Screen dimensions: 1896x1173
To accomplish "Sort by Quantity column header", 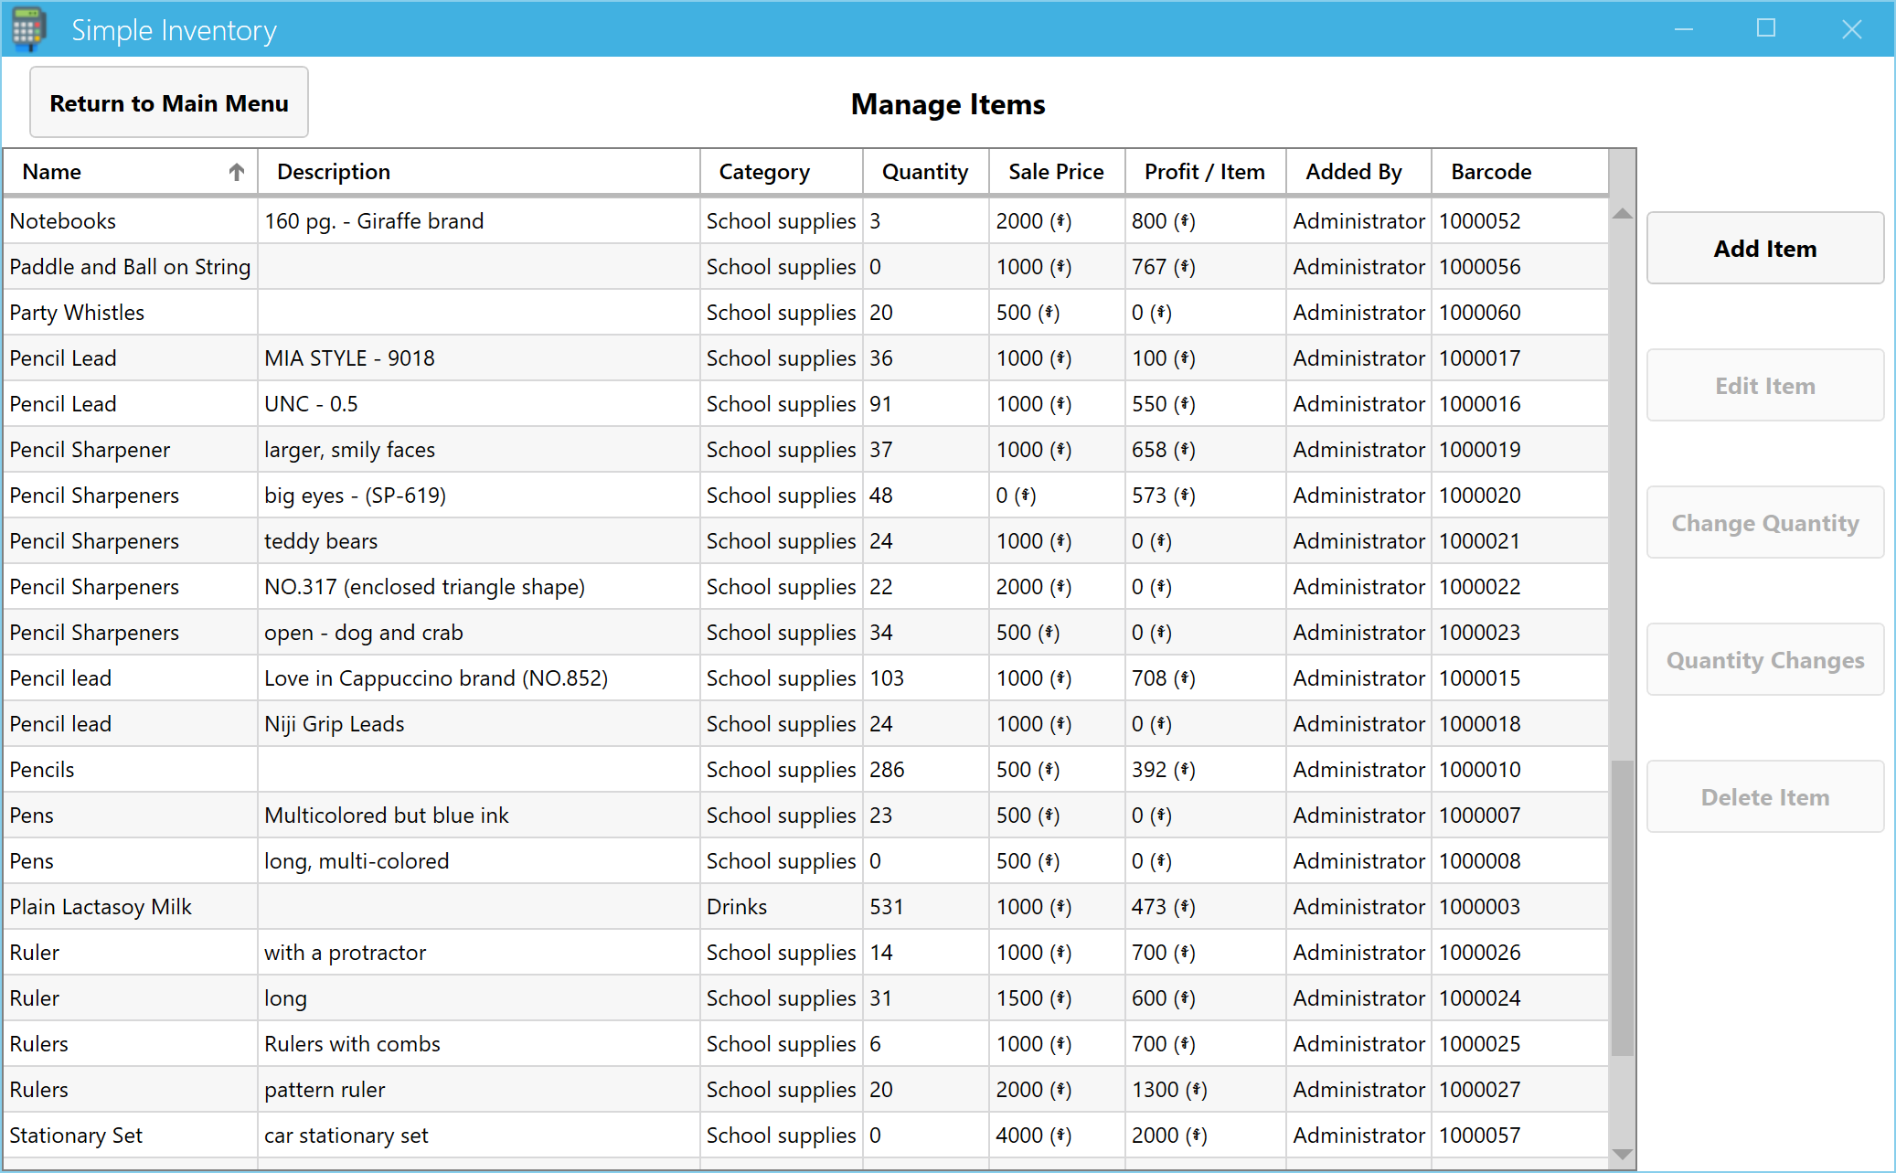I will 924,172.
